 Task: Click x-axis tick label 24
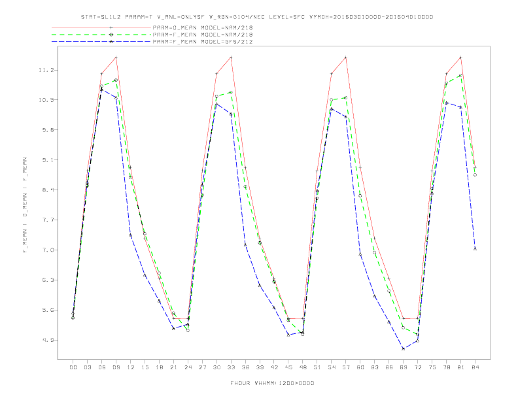[188, 367]
